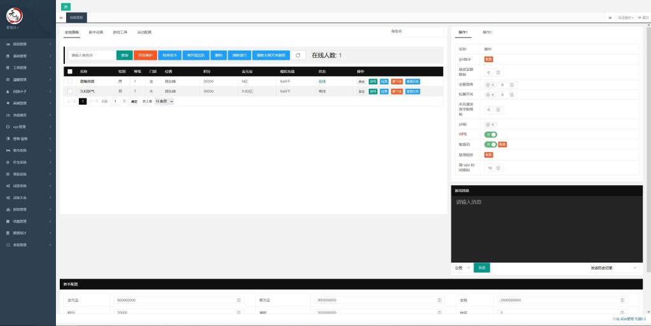Open the 15 条/页 page size dropdown
This screenshot has width=651, height=326.
click(x=164, y=101)
